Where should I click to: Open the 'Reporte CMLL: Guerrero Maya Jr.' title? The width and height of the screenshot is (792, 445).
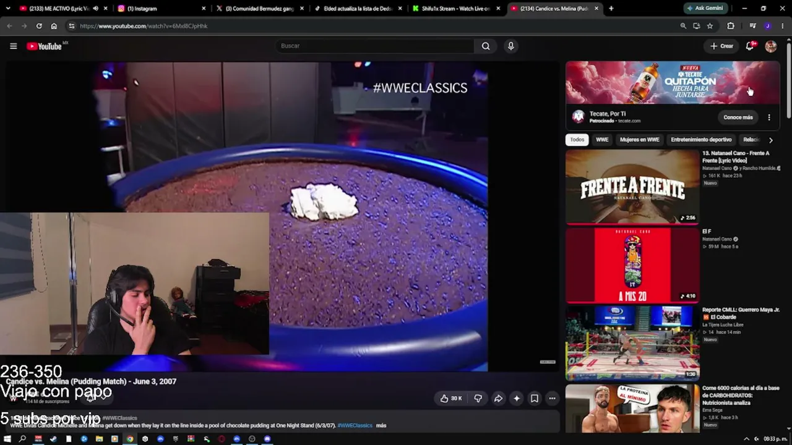coord(741,313)
